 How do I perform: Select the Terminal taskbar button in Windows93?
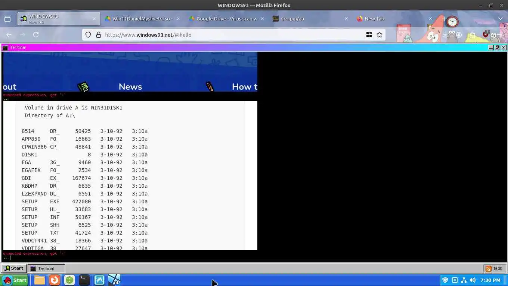click(46, 268)
